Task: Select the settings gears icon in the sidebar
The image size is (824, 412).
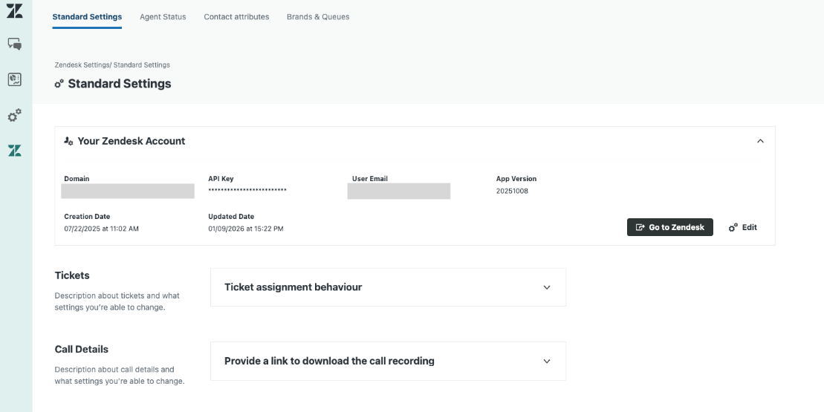Action: click(x=15, y=115)
